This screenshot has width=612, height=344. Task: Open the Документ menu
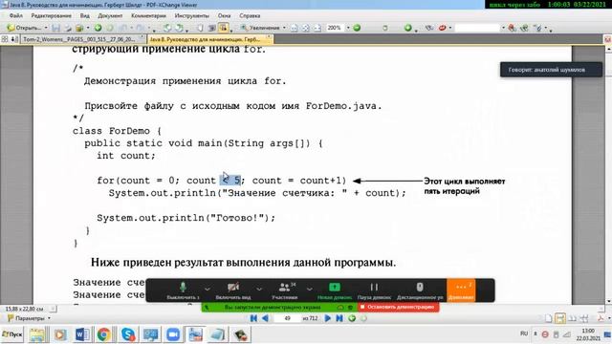(x=110, y=15)
